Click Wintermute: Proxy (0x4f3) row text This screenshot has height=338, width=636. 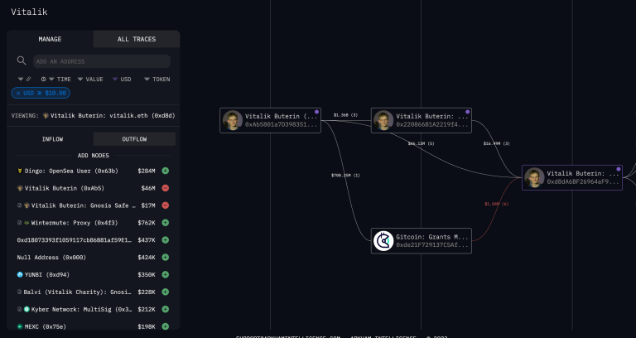[75, 223]
